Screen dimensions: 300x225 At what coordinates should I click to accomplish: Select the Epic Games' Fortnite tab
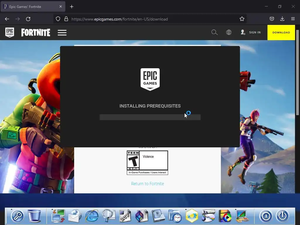coord(33,7)
